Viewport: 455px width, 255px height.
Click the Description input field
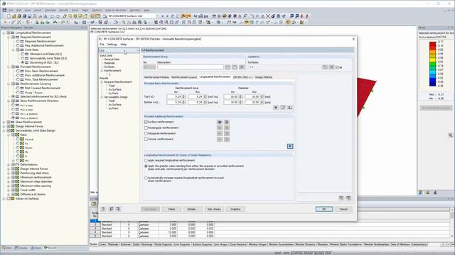coord(191,67)
